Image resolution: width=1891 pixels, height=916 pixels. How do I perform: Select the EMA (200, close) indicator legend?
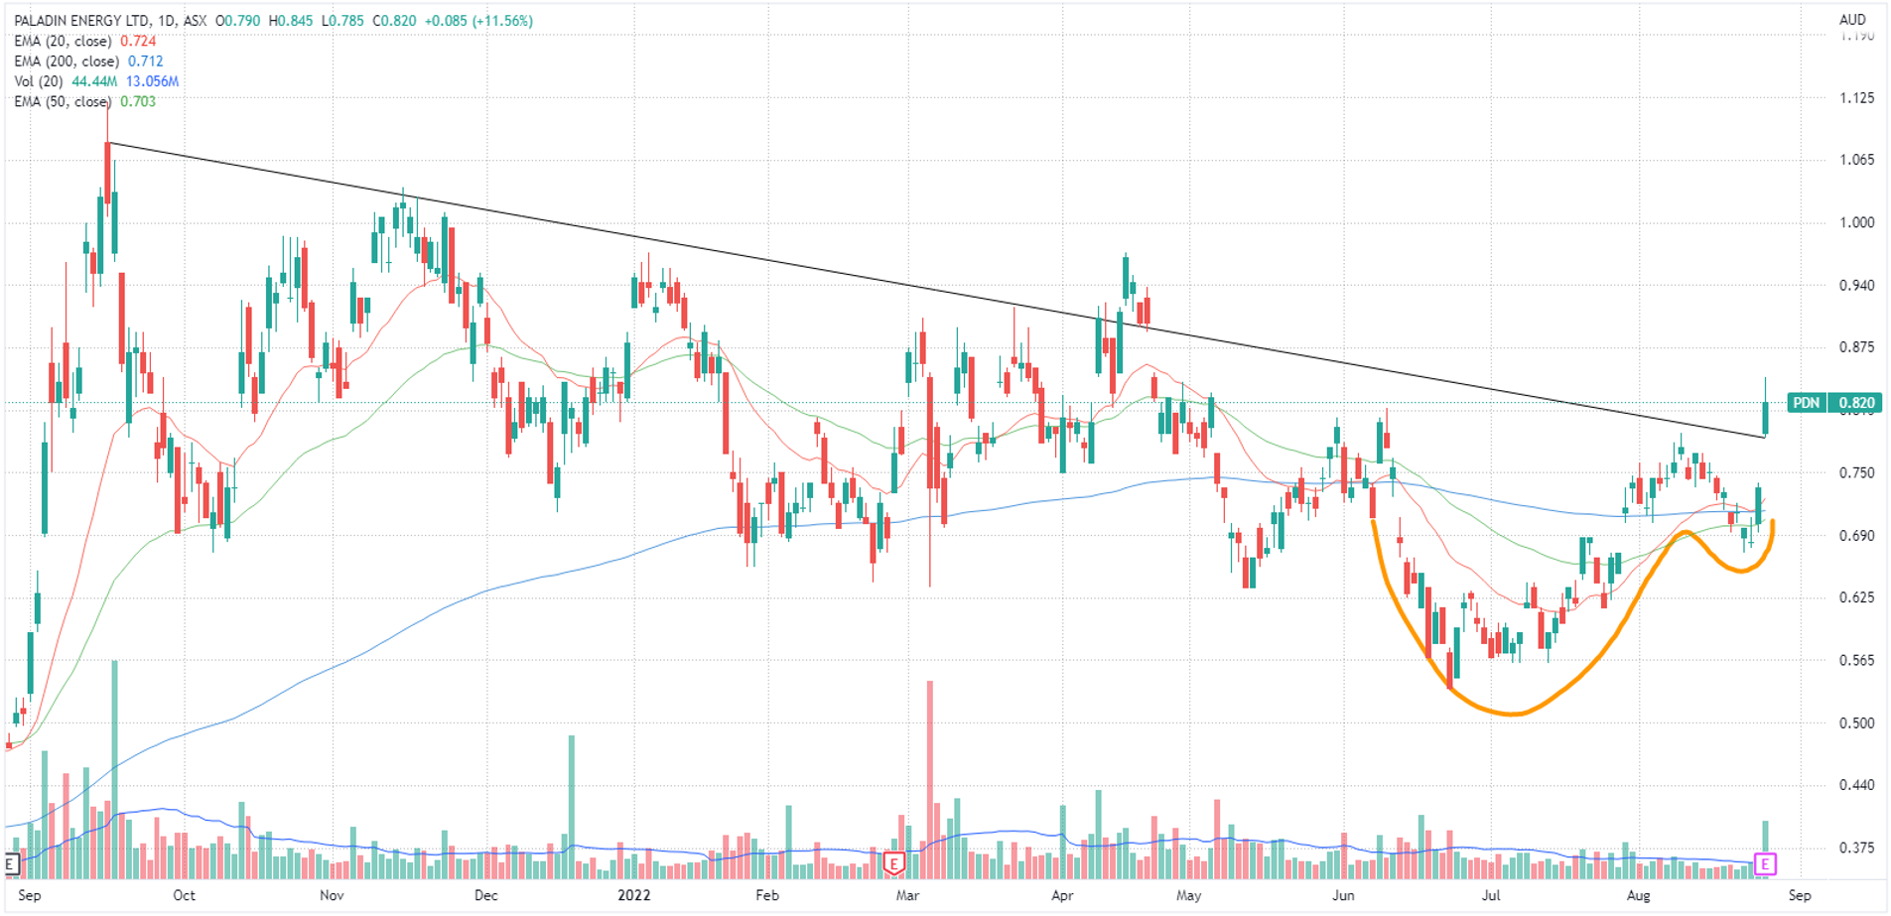pyautogui.click(x=68, y=62)
